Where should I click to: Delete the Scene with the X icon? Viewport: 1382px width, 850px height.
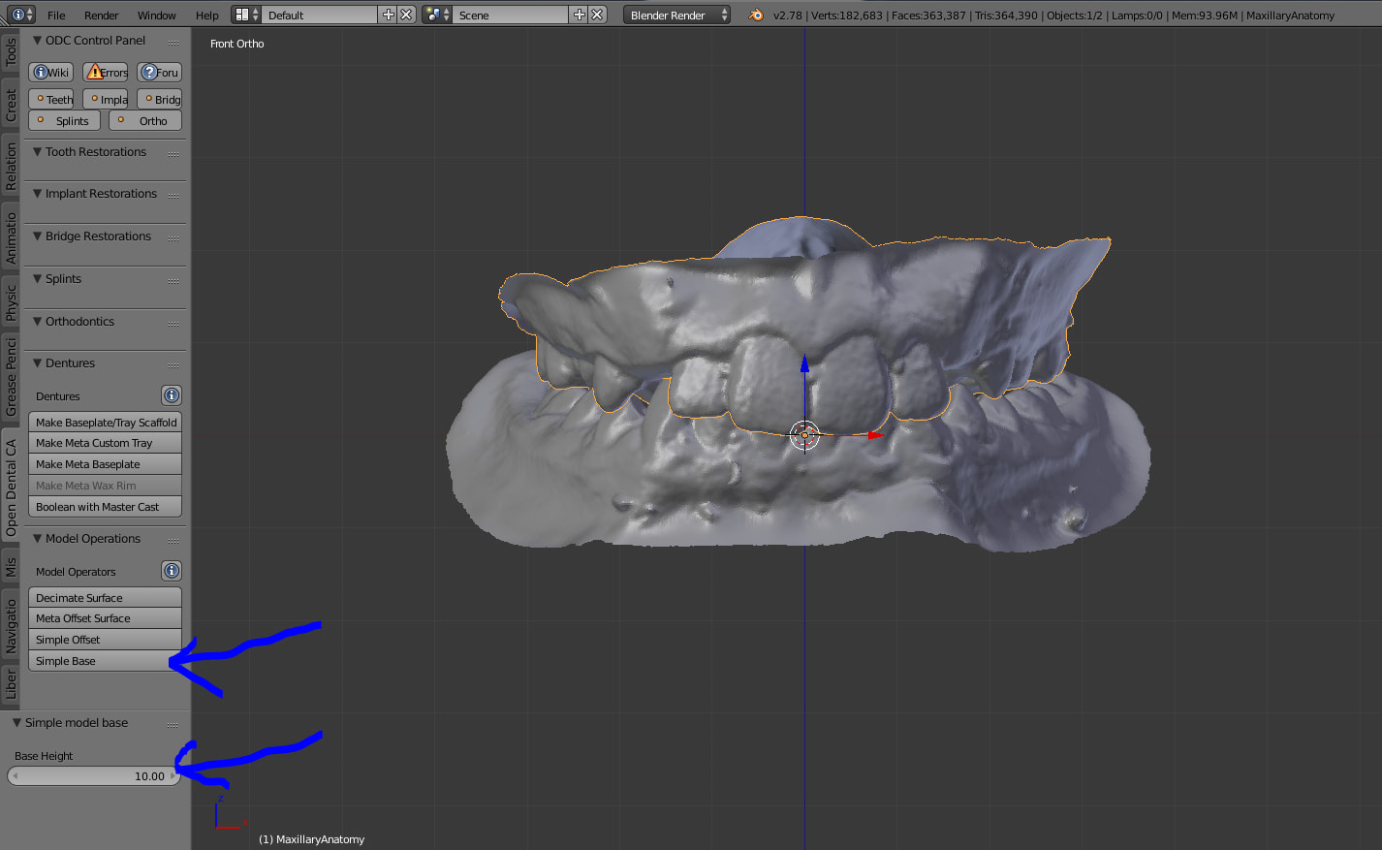click(x=598, y=15)
